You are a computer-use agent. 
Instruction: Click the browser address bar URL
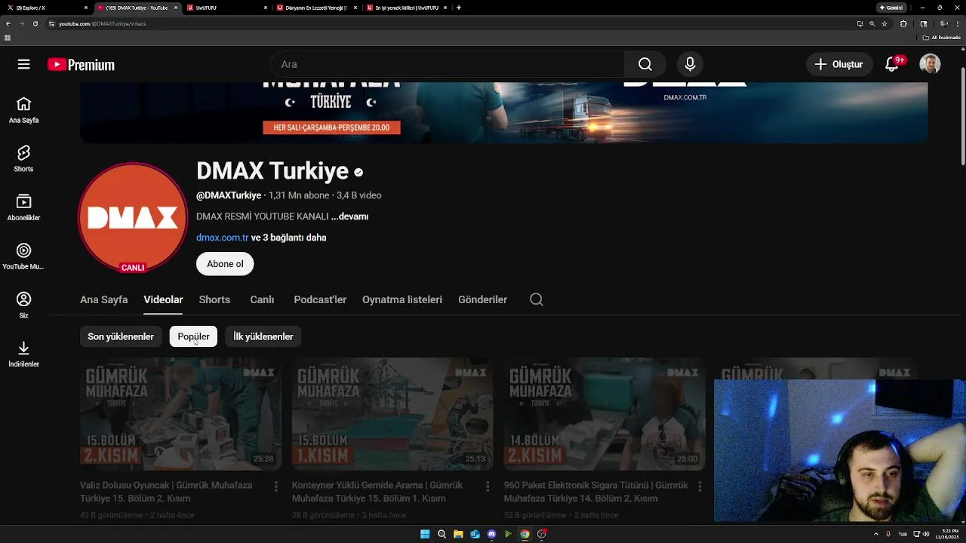point(103,23)
